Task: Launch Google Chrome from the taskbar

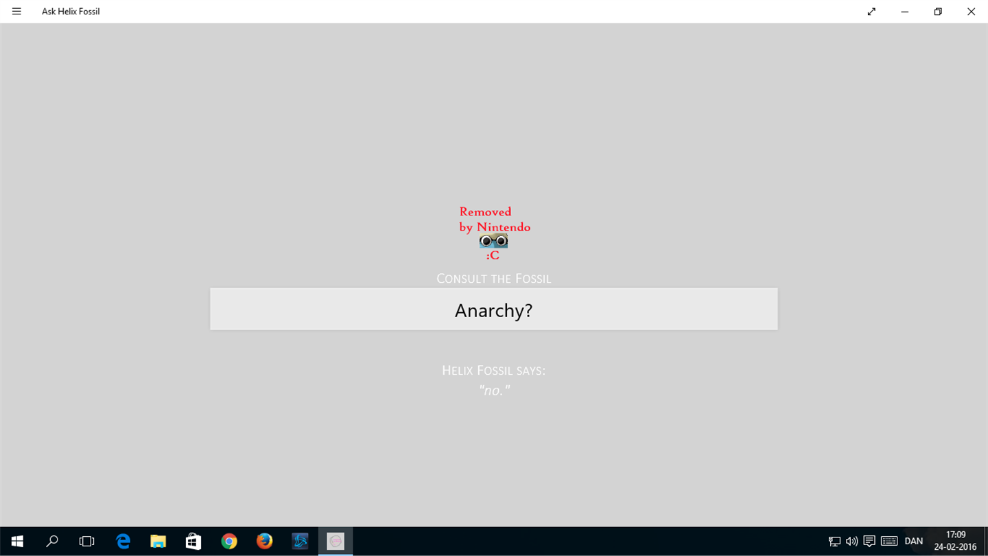Action: click(229, 542)
